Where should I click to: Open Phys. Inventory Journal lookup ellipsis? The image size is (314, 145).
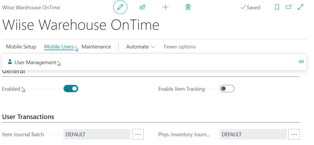[x=294, y=134]
